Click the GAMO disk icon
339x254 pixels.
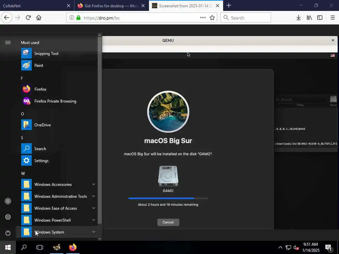tap(168, 176)
